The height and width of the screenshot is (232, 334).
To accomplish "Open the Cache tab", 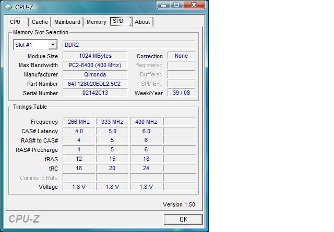I will tap(40, 22).
